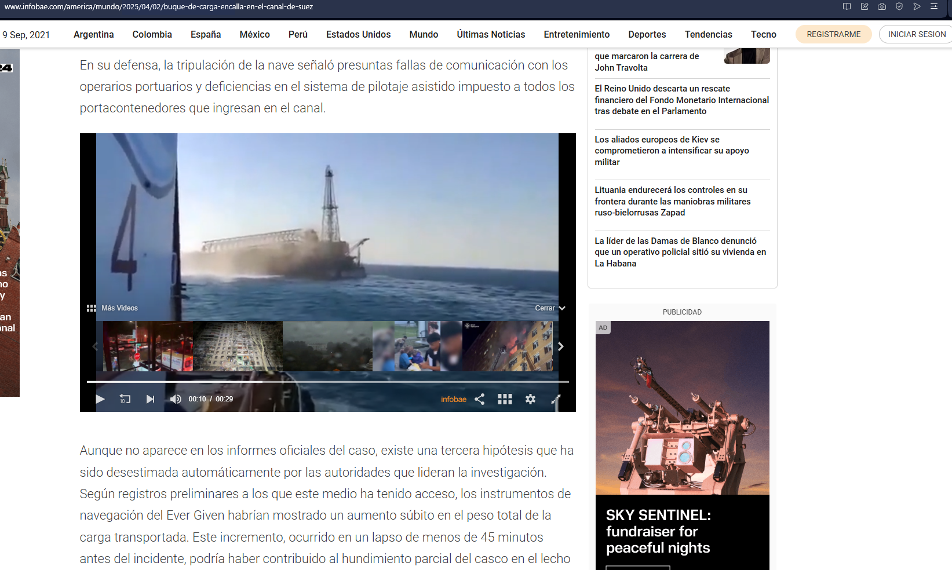Open browser easy setup sliders menu

point(934,6)
